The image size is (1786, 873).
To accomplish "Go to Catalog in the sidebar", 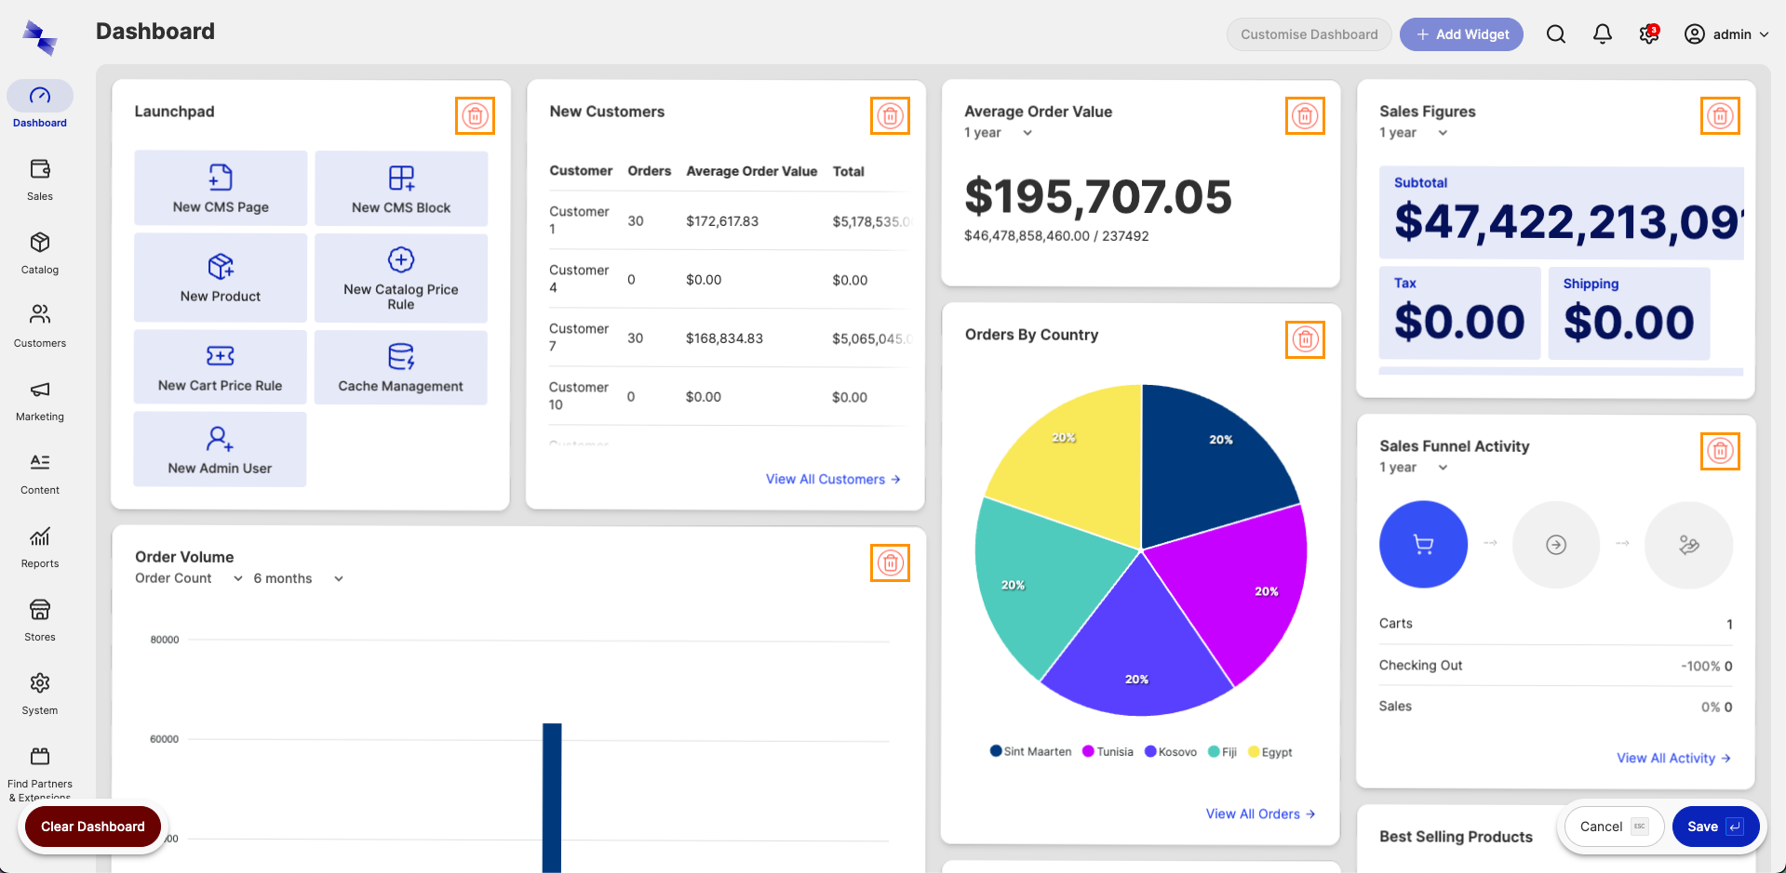I will [40, 253].
